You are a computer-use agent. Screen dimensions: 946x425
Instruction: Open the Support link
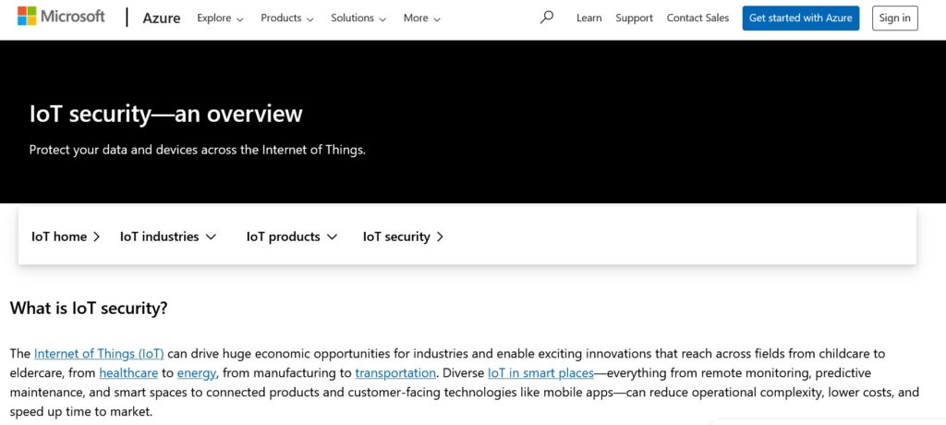[x=634, y=18]
